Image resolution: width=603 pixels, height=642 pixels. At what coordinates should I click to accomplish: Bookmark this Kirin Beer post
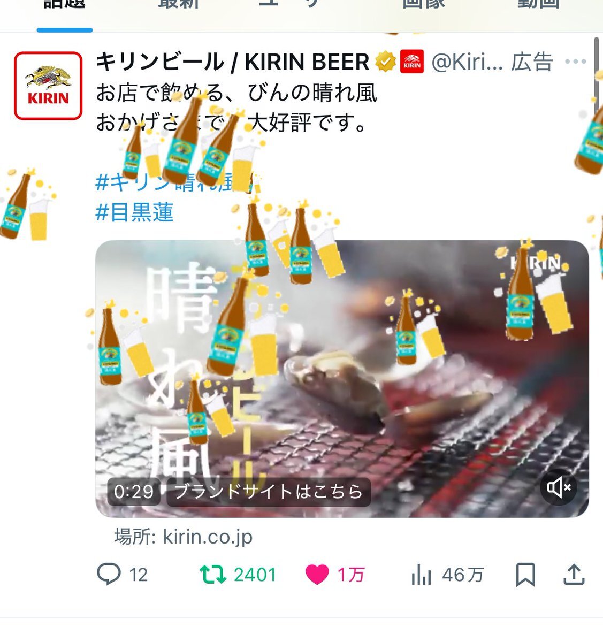coord(525,575)
